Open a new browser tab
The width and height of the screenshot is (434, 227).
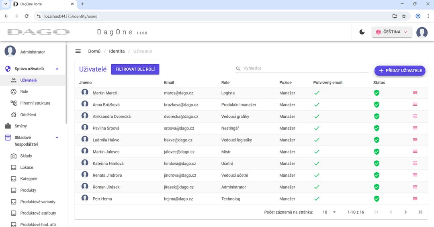[82, 4]
